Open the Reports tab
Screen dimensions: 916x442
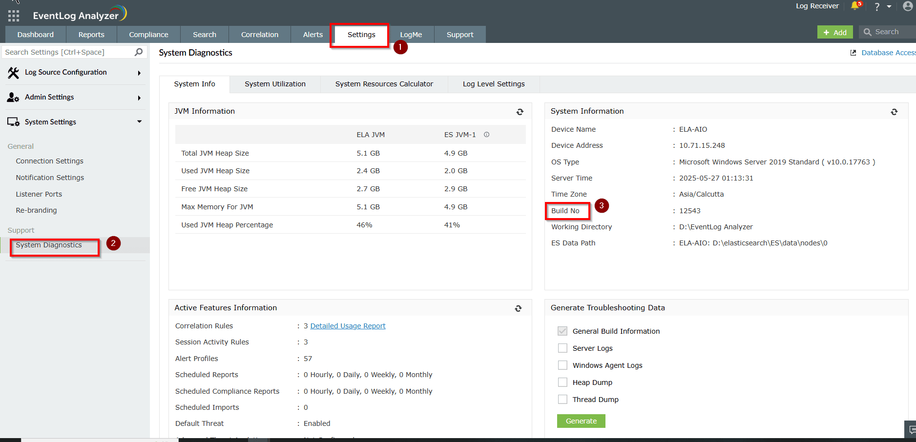[x=91, y=35]
